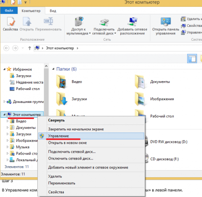Click the Этот компьютер address breadcrumb

[x=60, y=48]
